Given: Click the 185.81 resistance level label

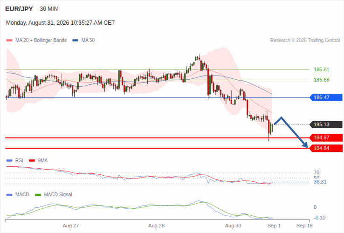Looking at the screenshot, I should click(x=322, y=69).
